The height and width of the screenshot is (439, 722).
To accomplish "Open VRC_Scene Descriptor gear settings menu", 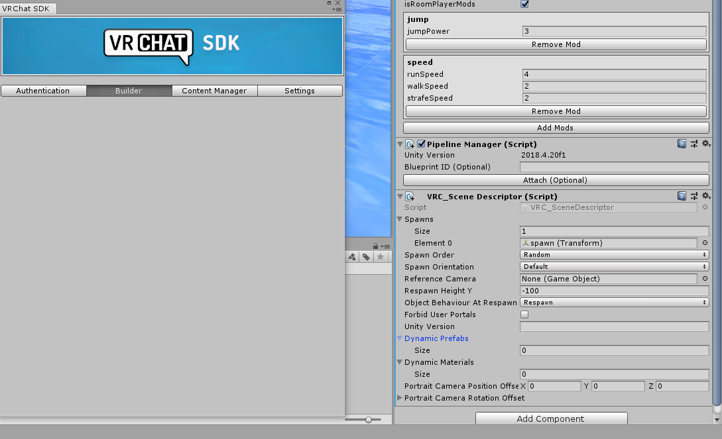I will [x=706, y=196].
